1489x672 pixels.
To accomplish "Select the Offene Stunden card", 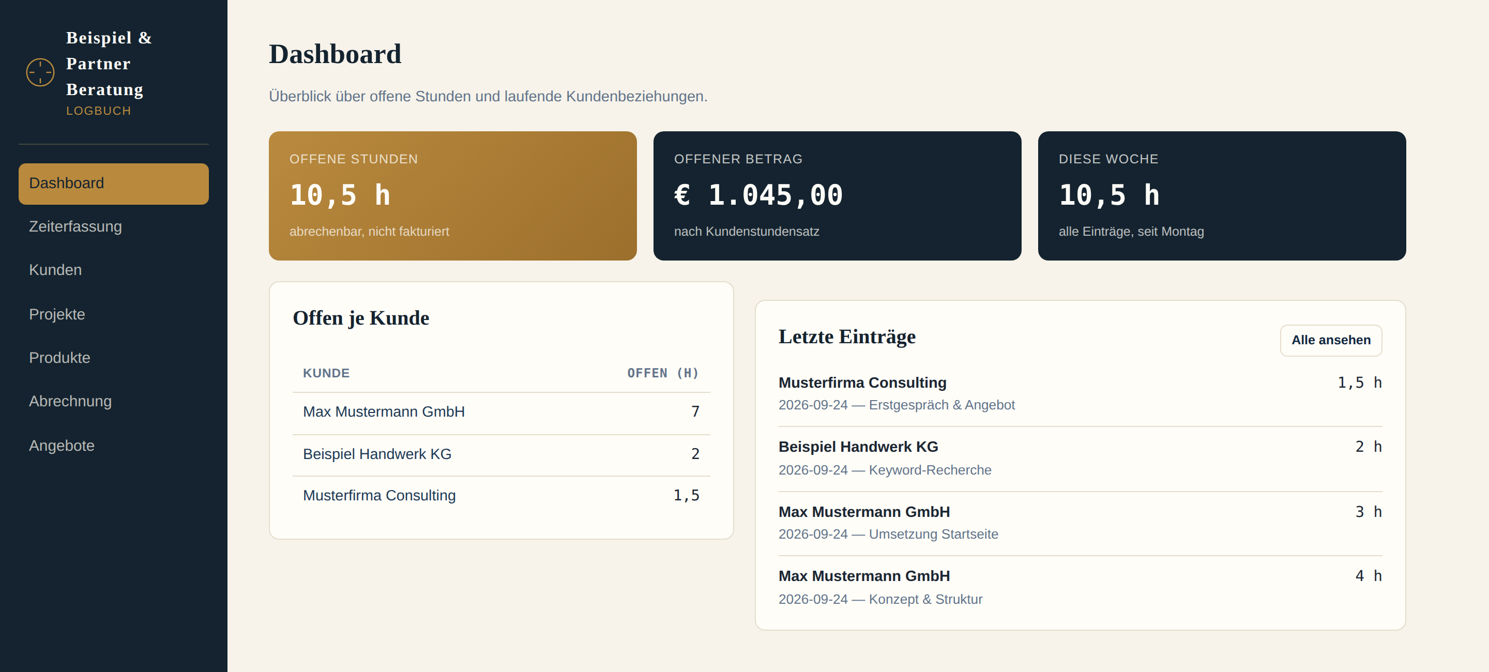I will 452,195.
